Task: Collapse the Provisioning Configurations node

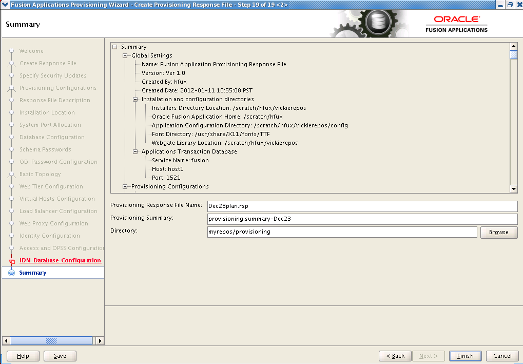Action: 125,187
